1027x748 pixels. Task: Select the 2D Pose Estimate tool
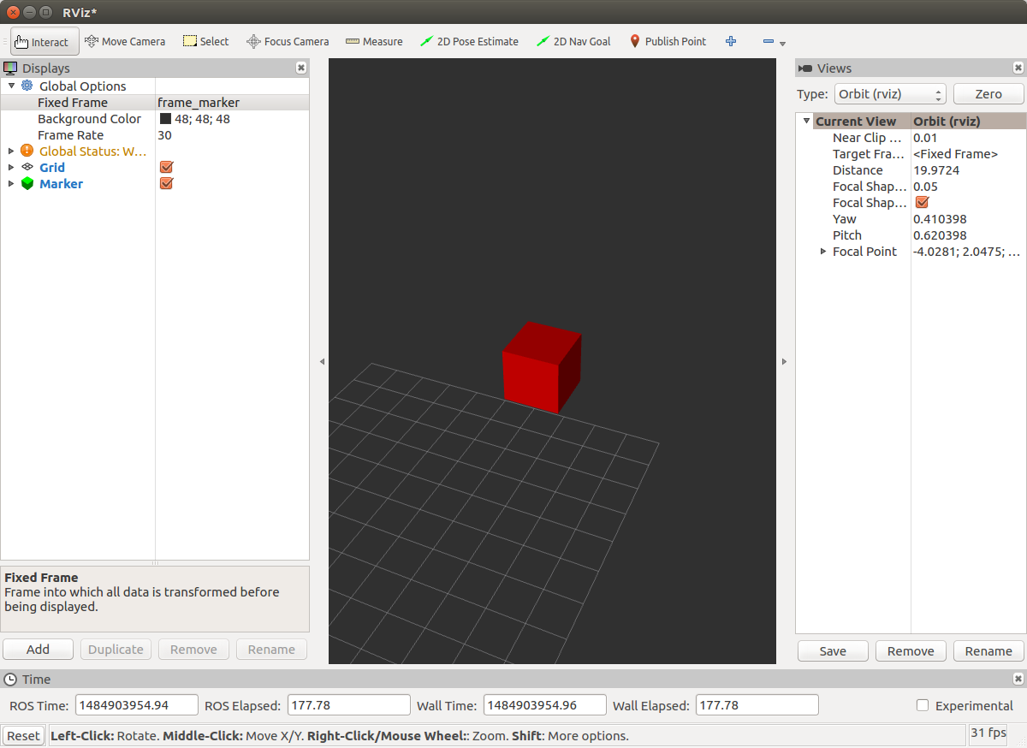[469, 41]
